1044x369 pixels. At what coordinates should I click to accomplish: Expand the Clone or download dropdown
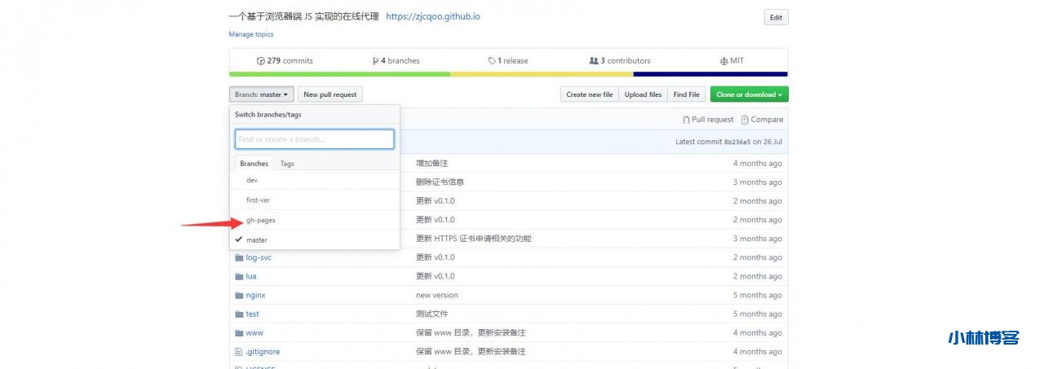(749, 94)
